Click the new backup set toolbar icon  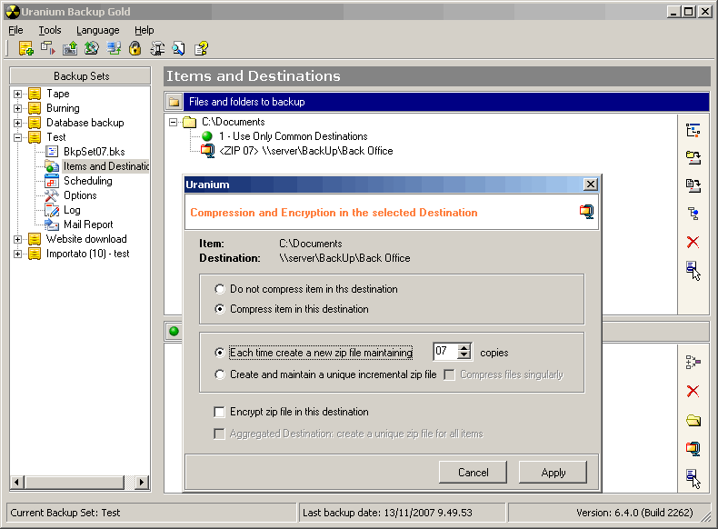tap(26, 48)
